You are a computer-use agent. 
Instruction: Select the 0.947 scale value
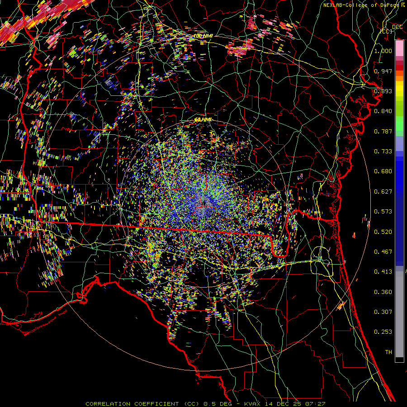pos(383,71)
